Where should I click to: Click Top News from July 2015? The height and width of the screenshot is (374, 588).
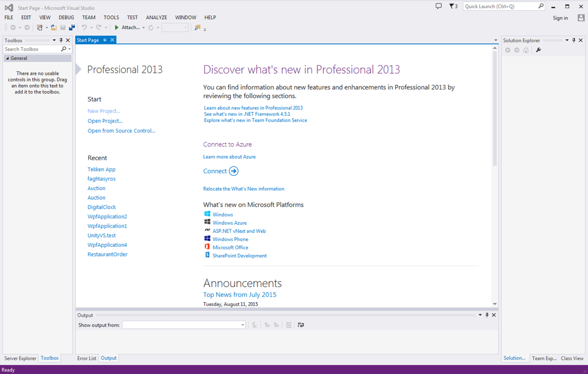(x=240, y=295)
